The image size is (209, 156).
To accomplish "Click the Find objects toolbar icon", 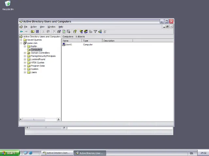I will [100, 32].
